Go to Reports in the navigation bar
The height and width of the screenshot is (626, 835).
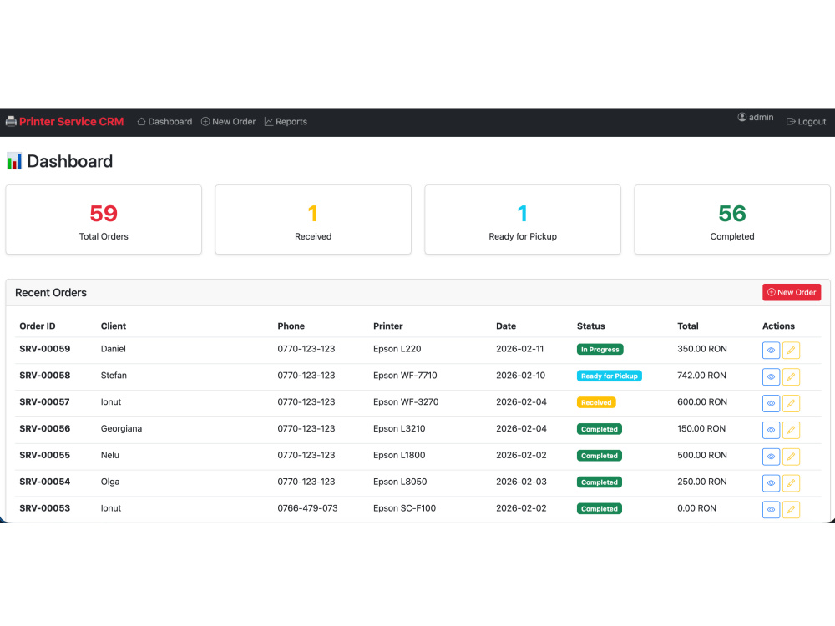pyautogui.click(x=286, y=121)
